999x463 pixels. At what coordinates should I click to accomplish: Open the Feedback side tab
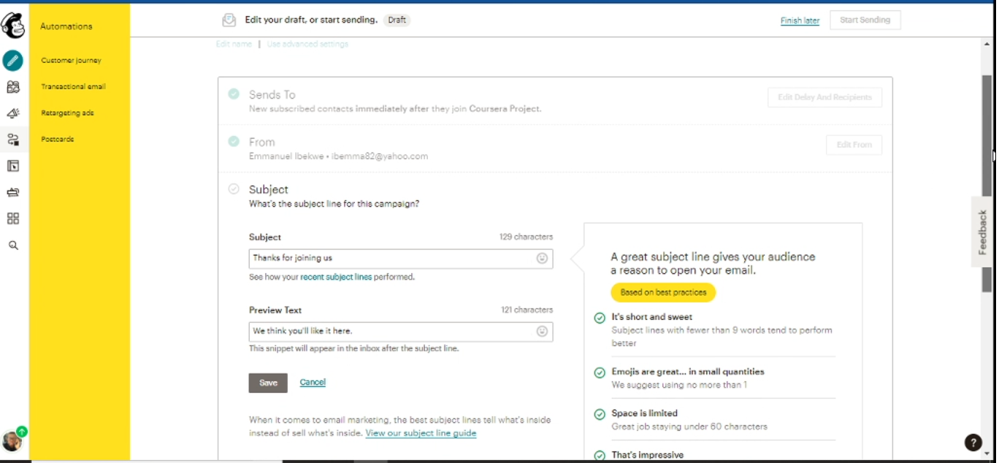point(983,231)
